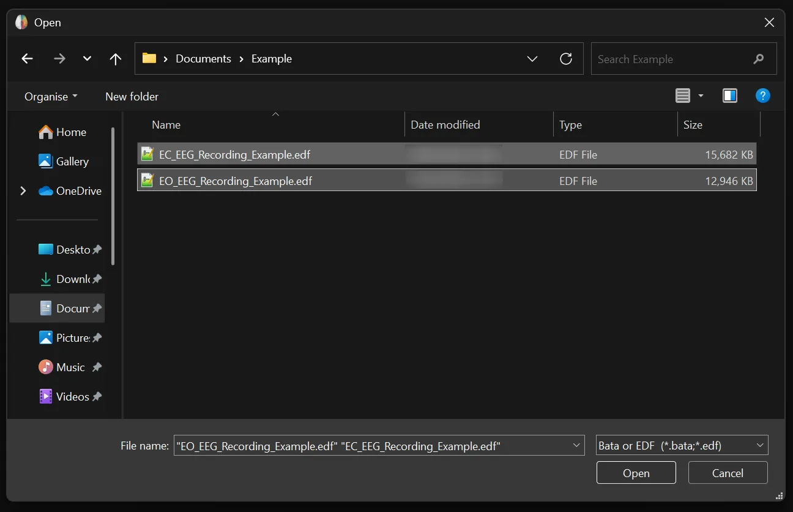Select EO_EEG_Recording_Example.edf file
793x512 pixels.
pyautogui.click(x=447, y=180)
